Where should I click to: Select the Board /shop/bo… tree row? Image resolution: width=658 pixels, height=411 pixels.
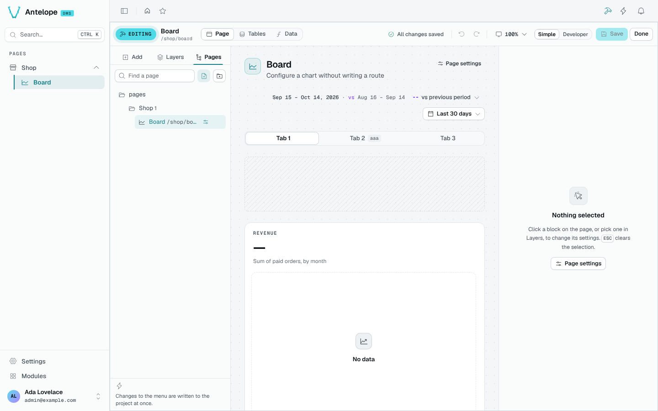pyautogui.click(x=180, y=122)
